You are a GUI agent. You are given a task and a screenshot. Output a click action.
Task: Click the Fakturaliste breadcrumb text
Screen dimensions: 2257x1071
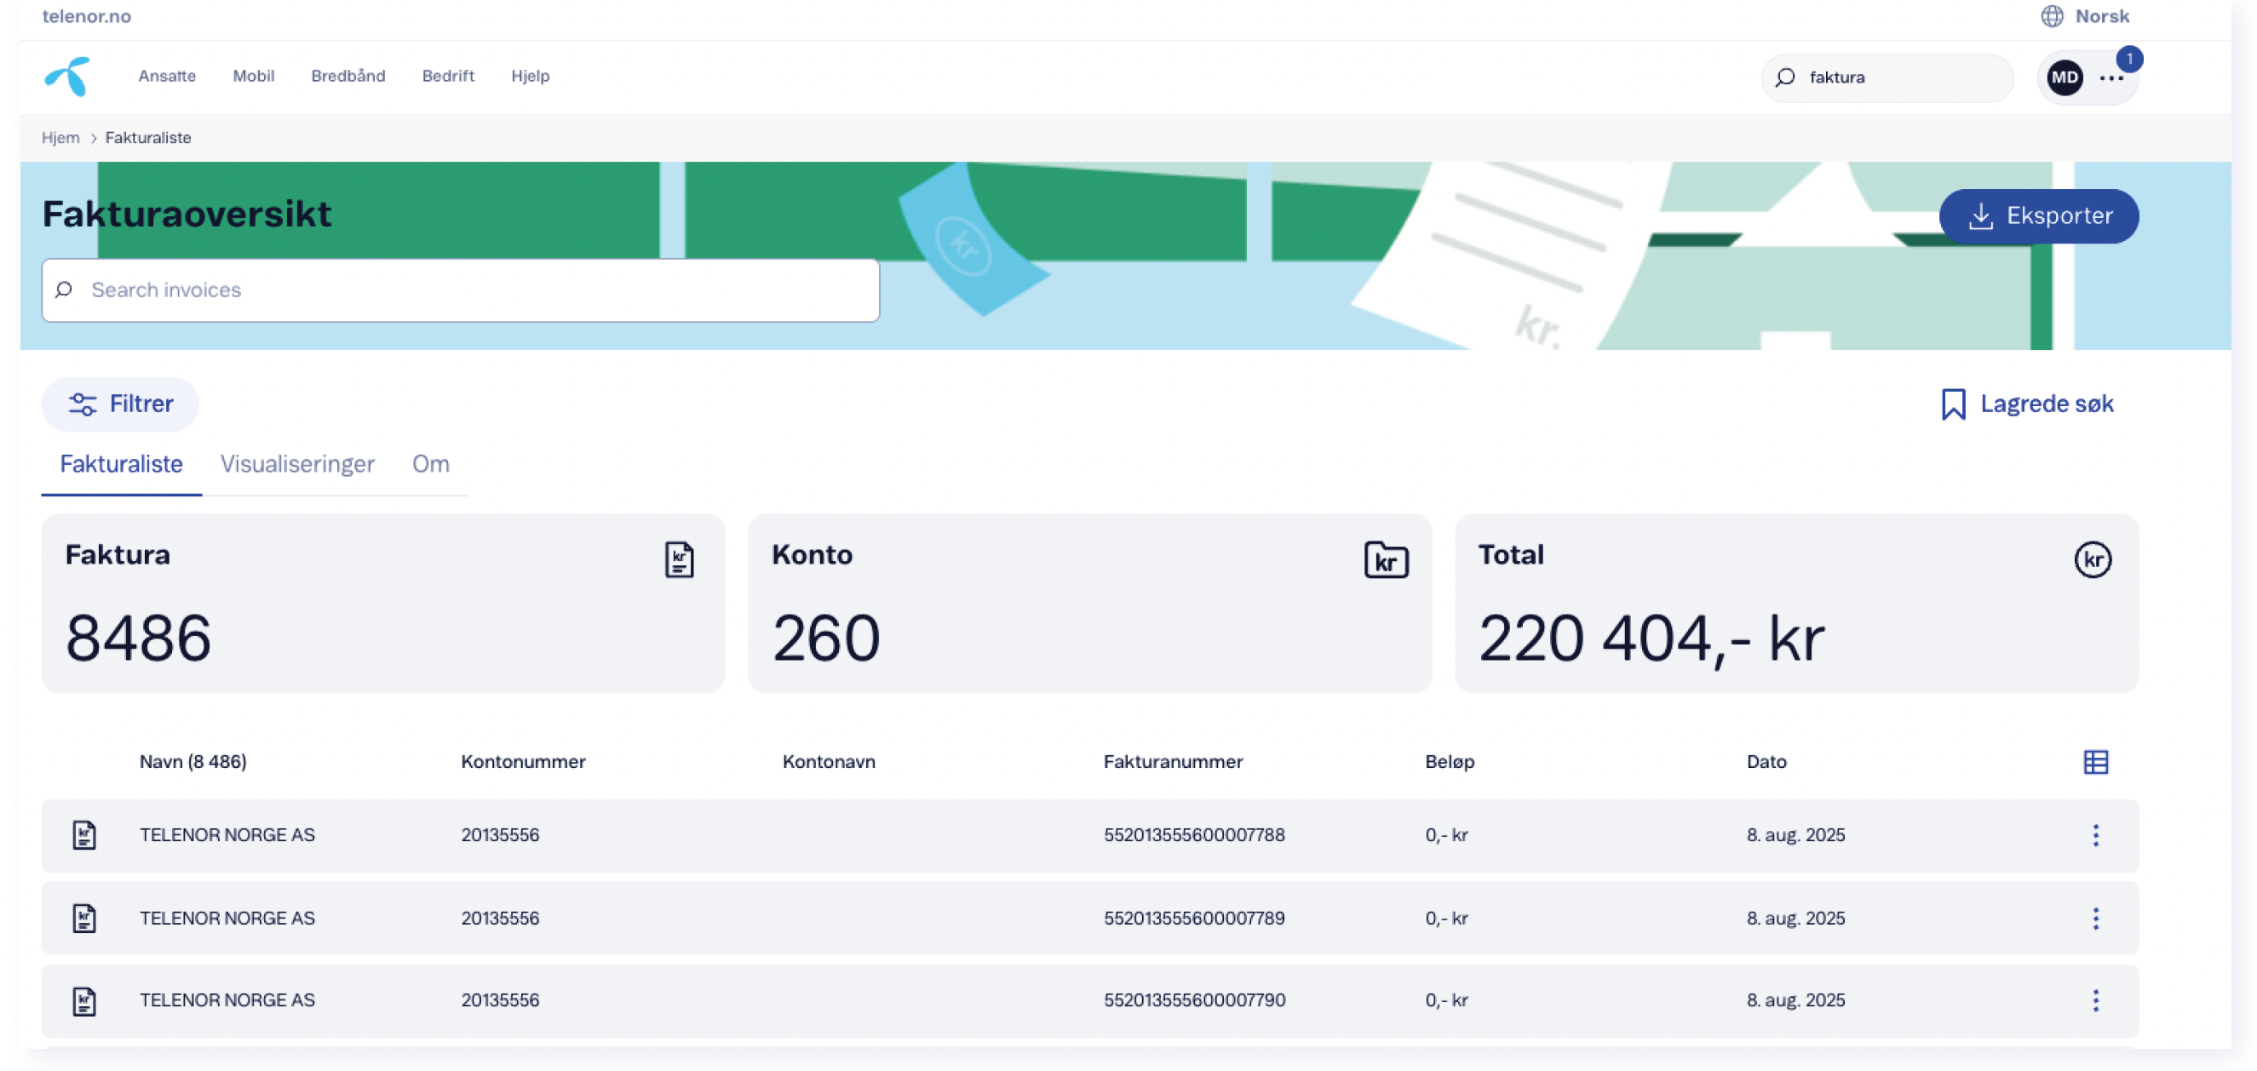148,137
